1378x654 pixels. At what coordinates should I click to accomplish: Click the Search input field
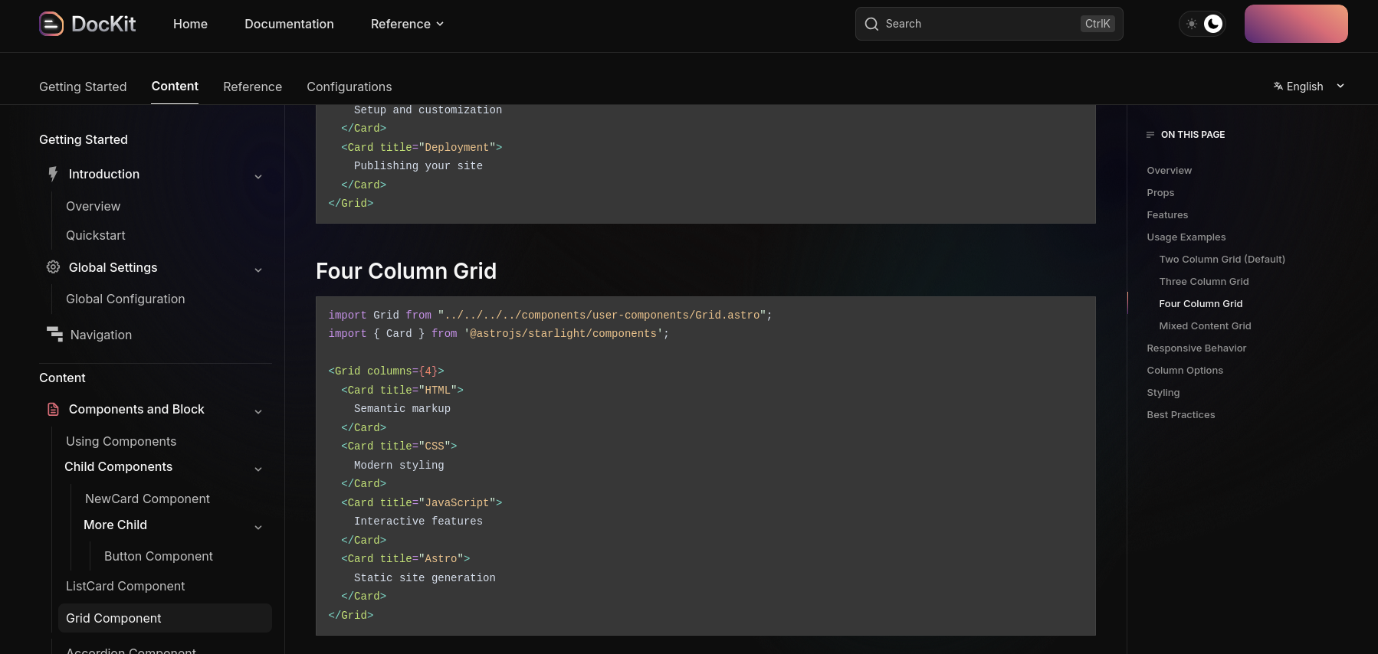(x=989, y=24)
